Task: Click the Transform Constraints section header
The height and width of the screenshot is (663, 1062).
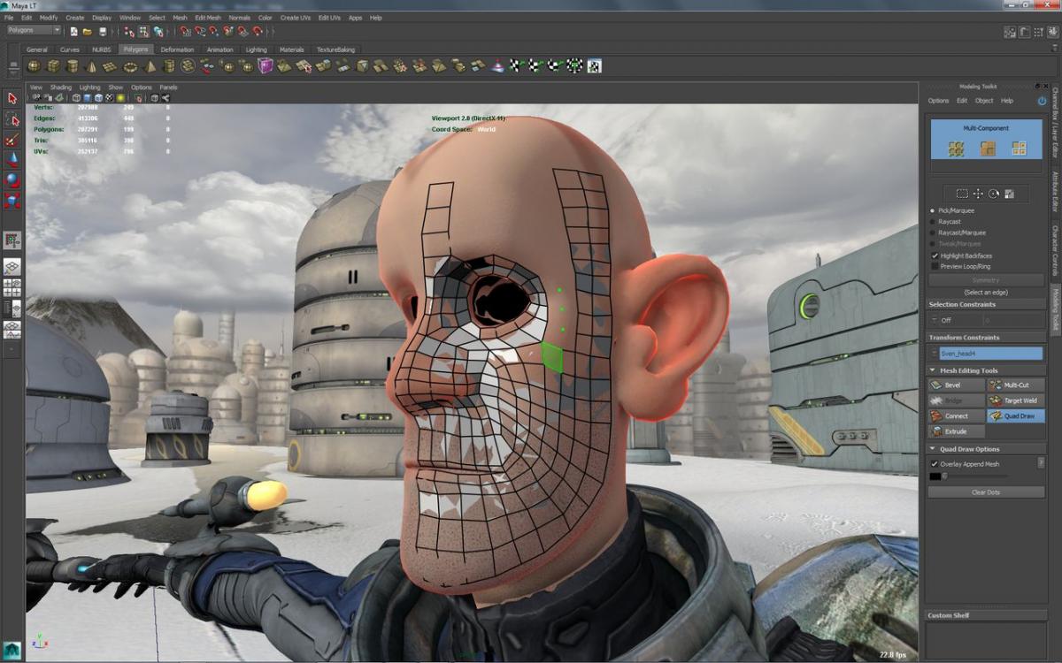Action: [986, 338]
